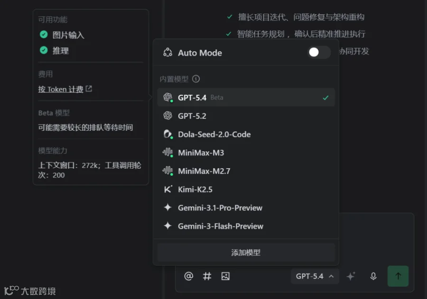The image size is (427, 299).
Task: Click the sparkle prompt enhance icon
Action: [351, 276]
